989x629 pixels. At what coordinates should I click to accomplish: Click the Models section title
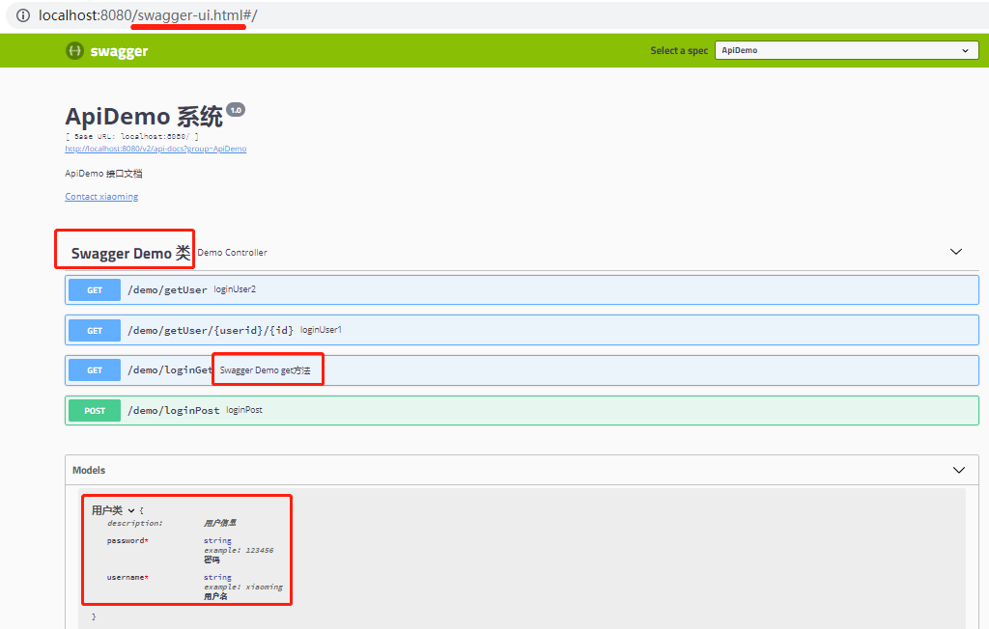[x=89, y=470]
